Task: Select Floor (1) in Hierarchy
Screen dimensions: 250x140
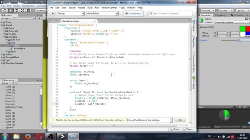Action: pos(10,95)
